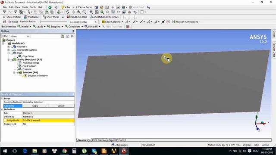This screenshot has width=276, height=155.
Task: Select Edge Sizing in the tree
Action: point(28,56)
